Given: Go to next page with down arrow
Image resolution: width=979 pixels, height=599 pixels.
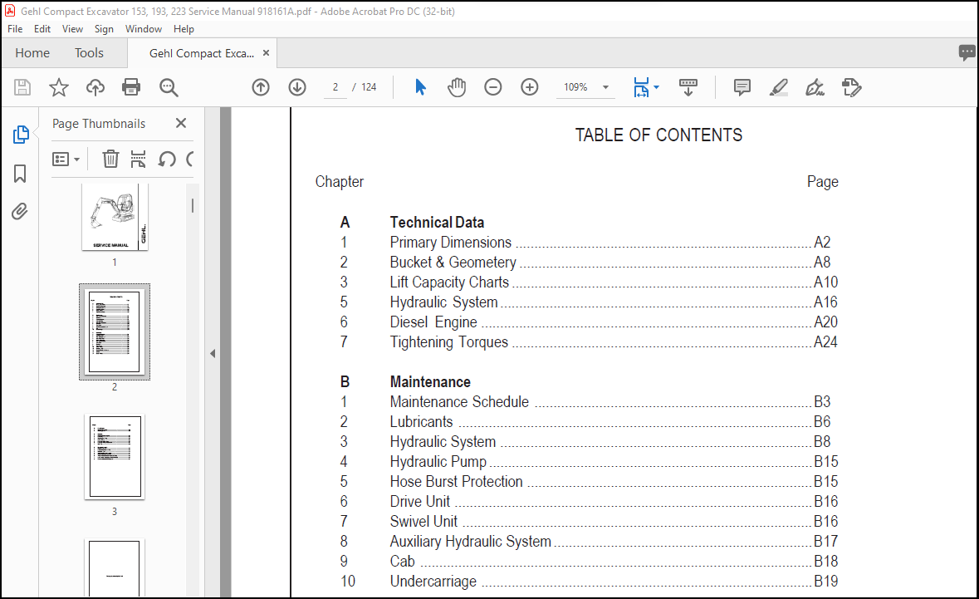Looking at the screenshot, I should point(297,87).
